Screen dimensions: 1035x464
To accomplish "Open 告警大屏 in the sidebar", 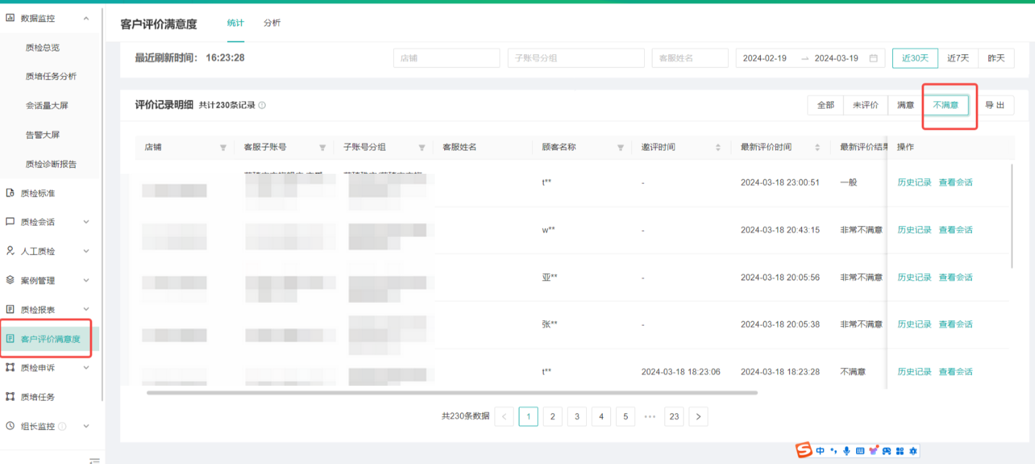I will pyautogui.click(x=43, y=135).
